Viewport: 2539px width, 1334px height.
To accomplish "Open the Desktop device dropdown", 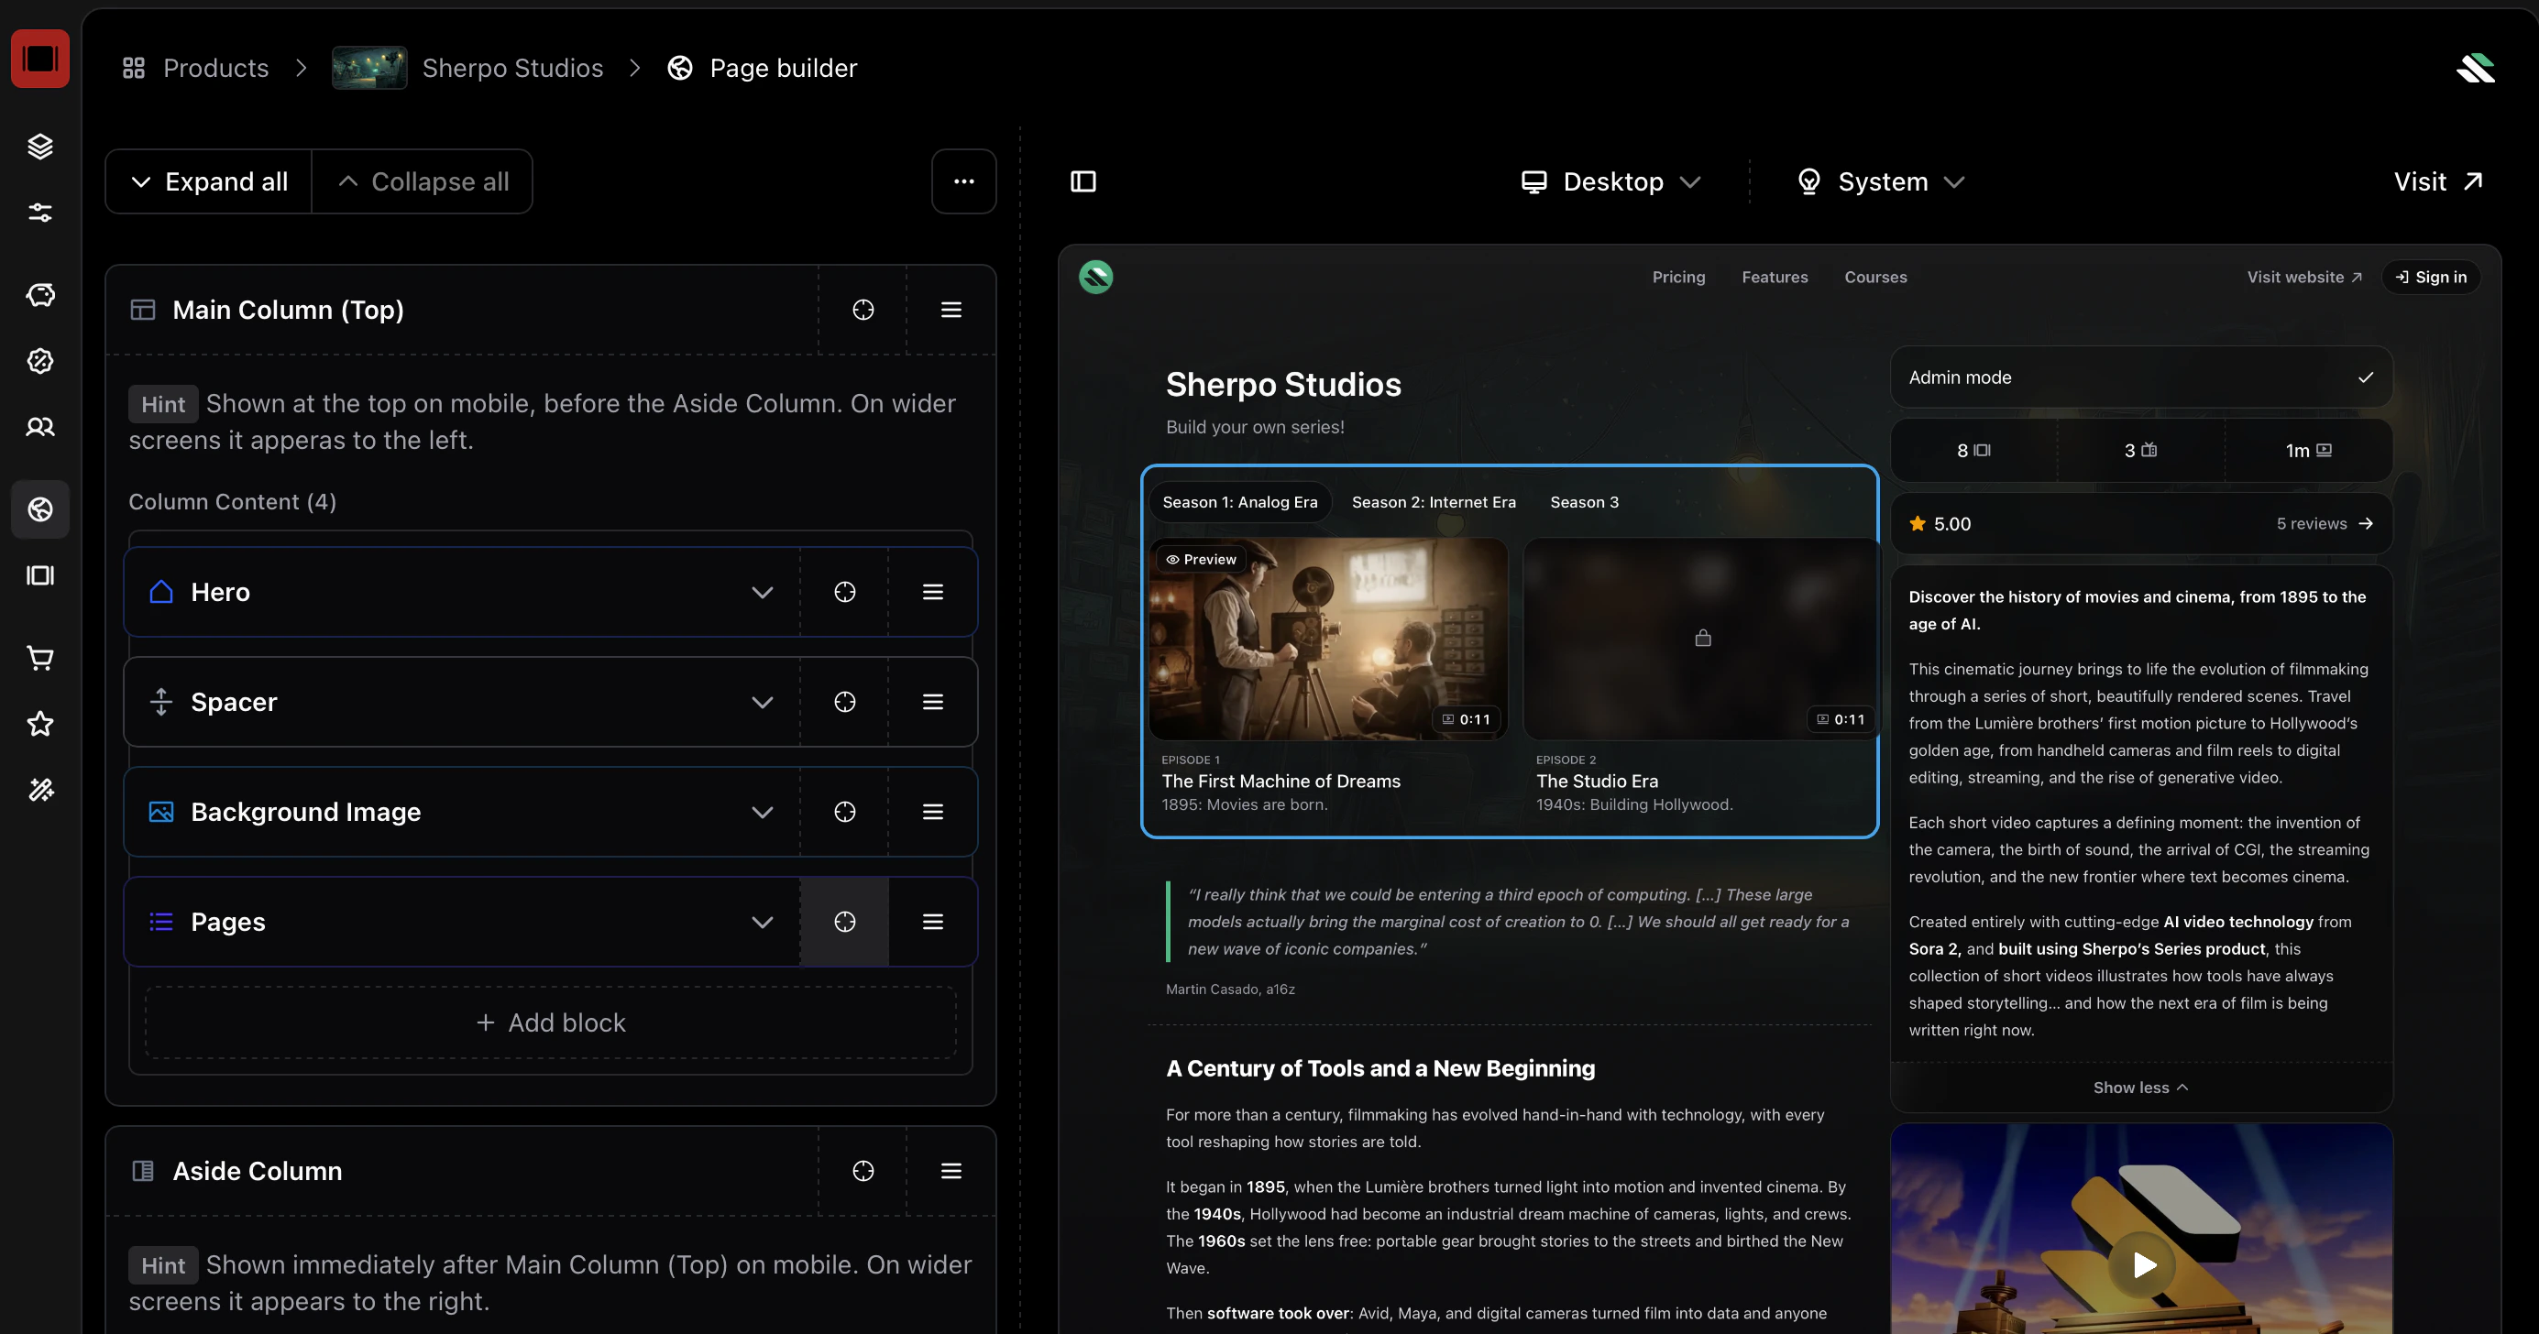I will pyautogui.click(x=1610, y=181).
